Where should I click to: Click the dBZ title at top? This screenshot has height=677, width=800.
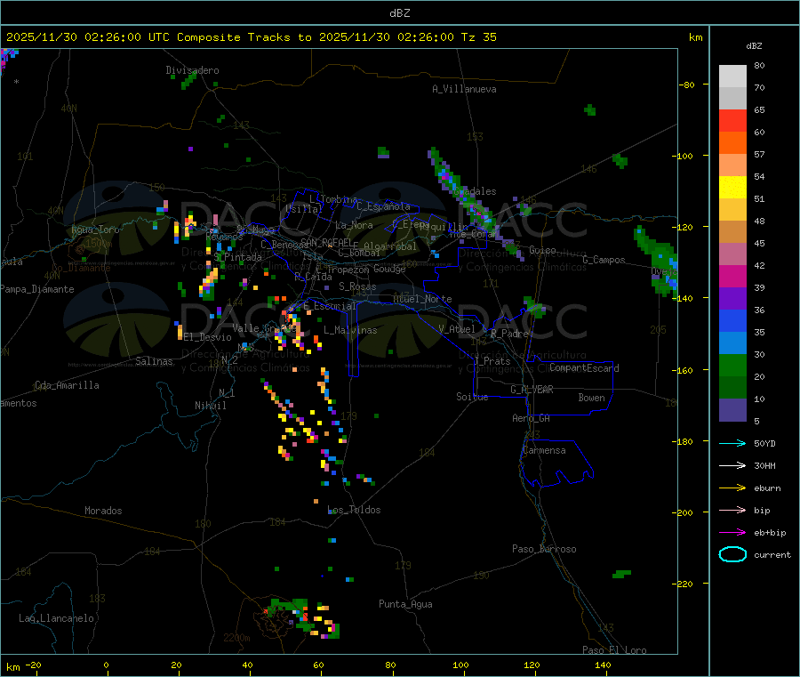tap(399, 13)
